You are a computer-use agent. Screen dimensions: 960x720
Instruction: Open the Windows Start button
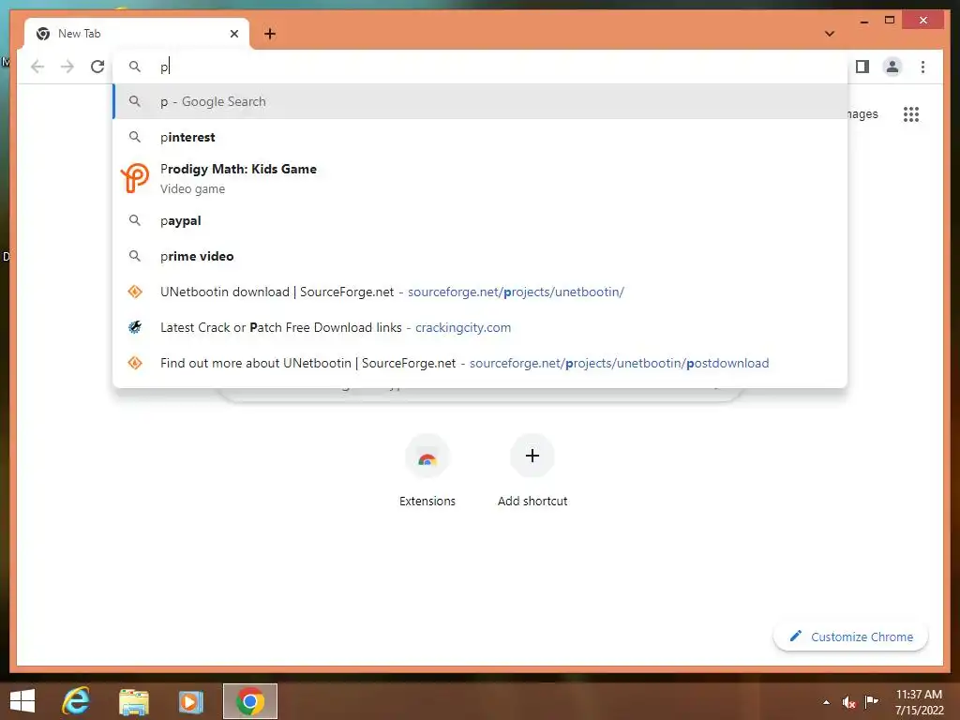[22, 701]
